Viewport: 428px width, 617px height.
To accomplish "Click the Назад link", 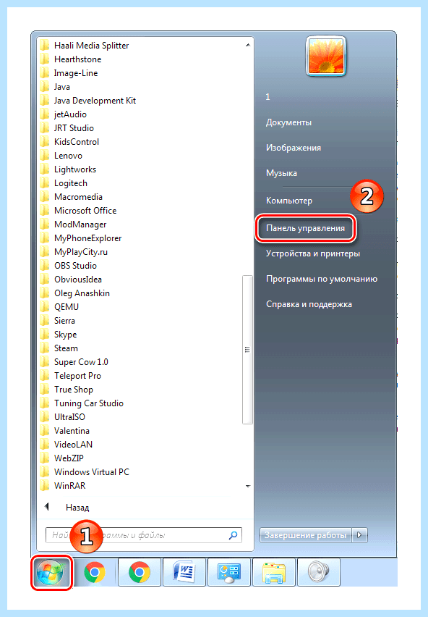I will tap(77, 508).
